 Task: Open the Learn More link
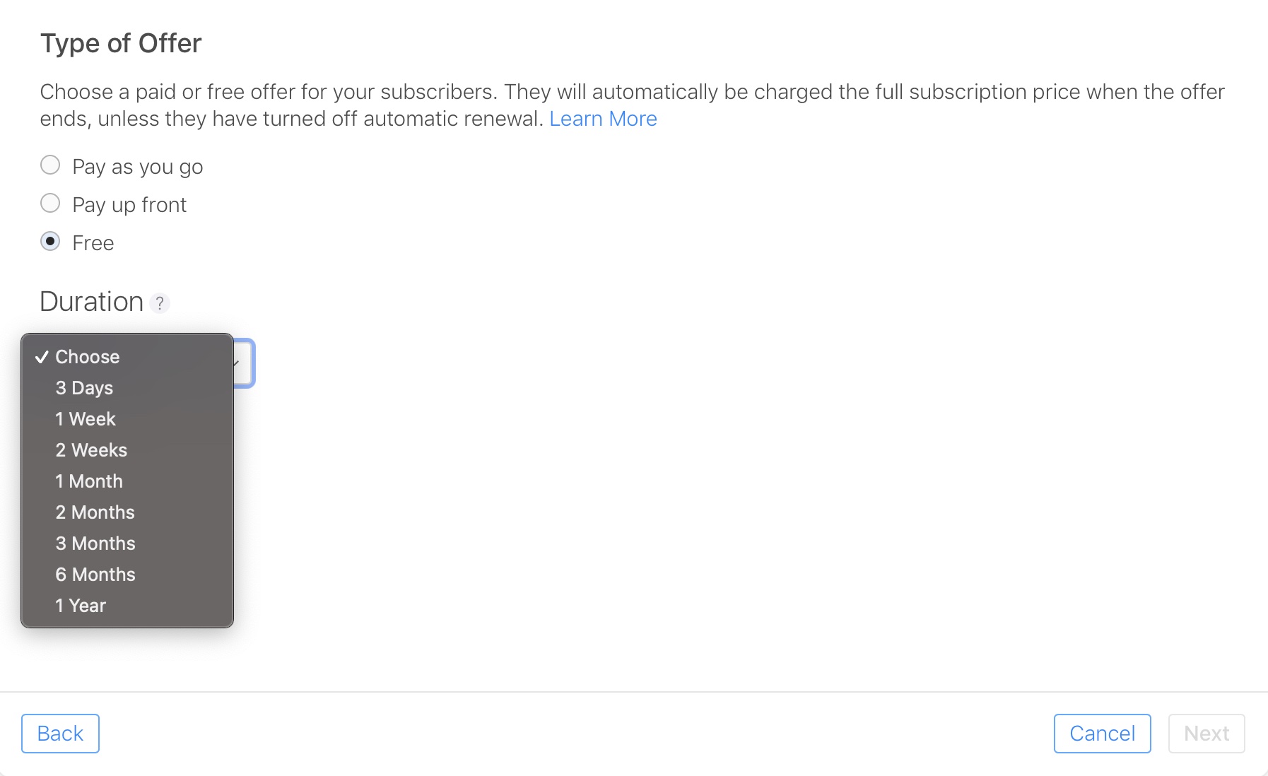click(x=603, y=119)
